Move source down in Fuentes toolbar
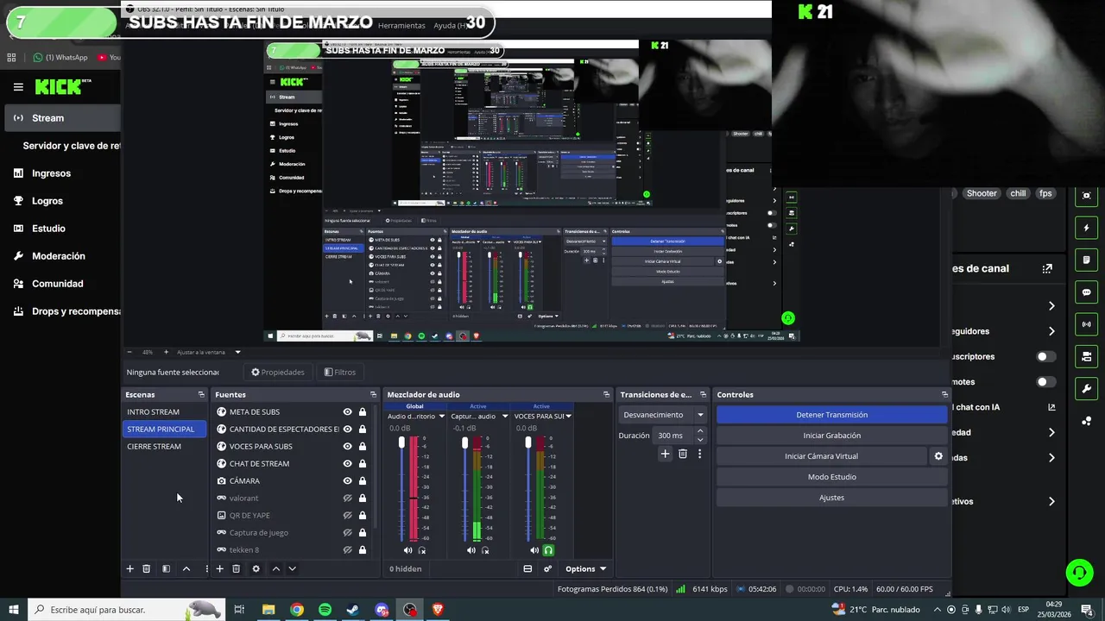 (x=292, y=568)
